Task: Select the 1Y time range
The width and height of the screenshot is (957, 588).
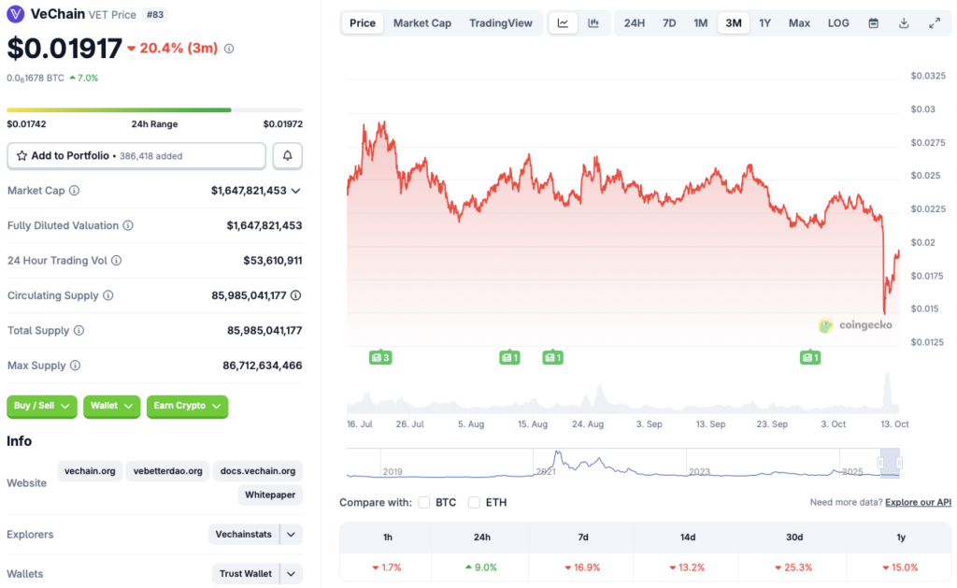Action: tap(764, 23)
